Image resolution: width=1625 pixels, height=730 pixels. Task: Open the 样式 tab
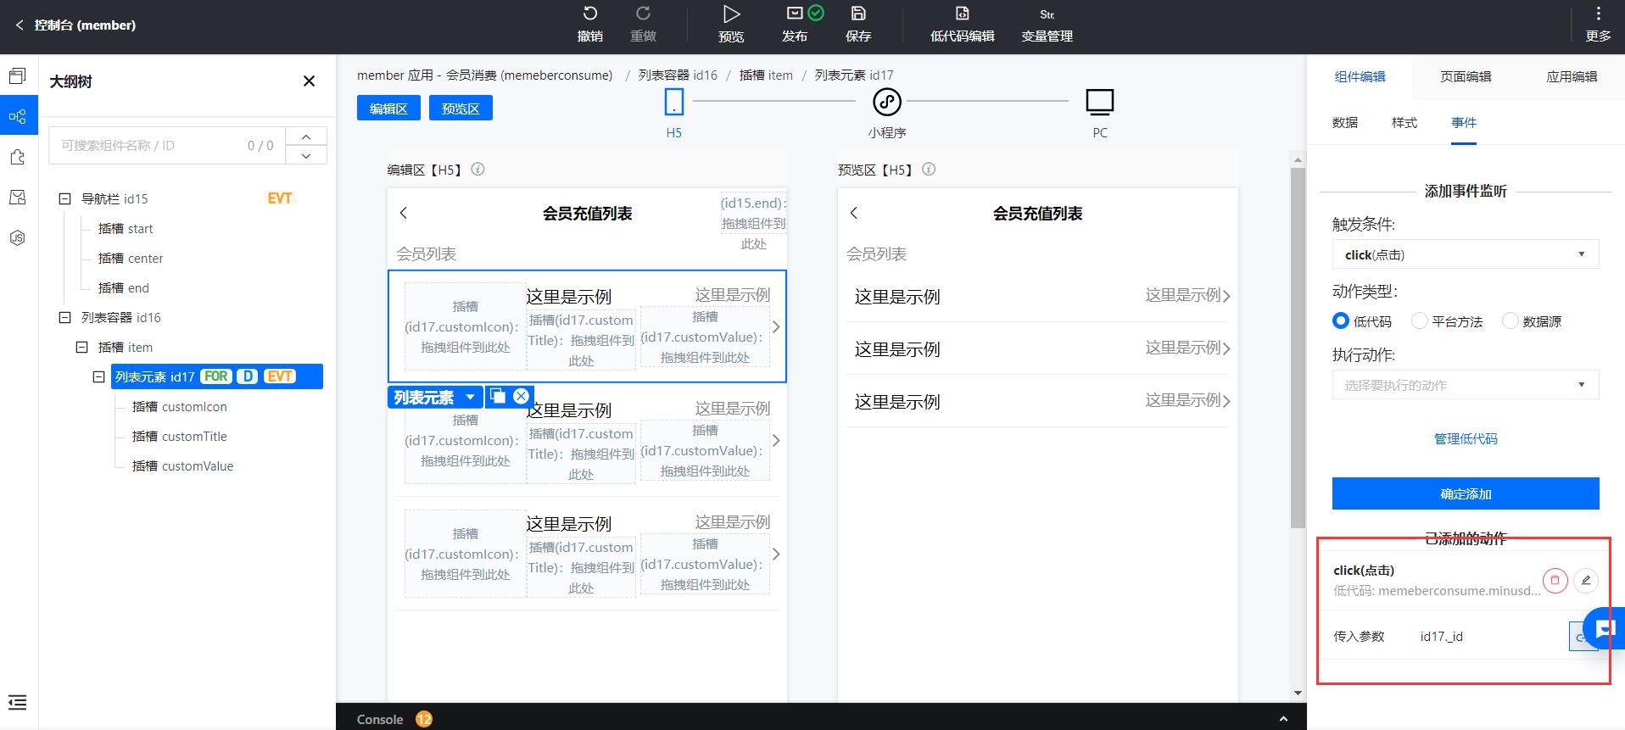click(x=1404, y=123)
